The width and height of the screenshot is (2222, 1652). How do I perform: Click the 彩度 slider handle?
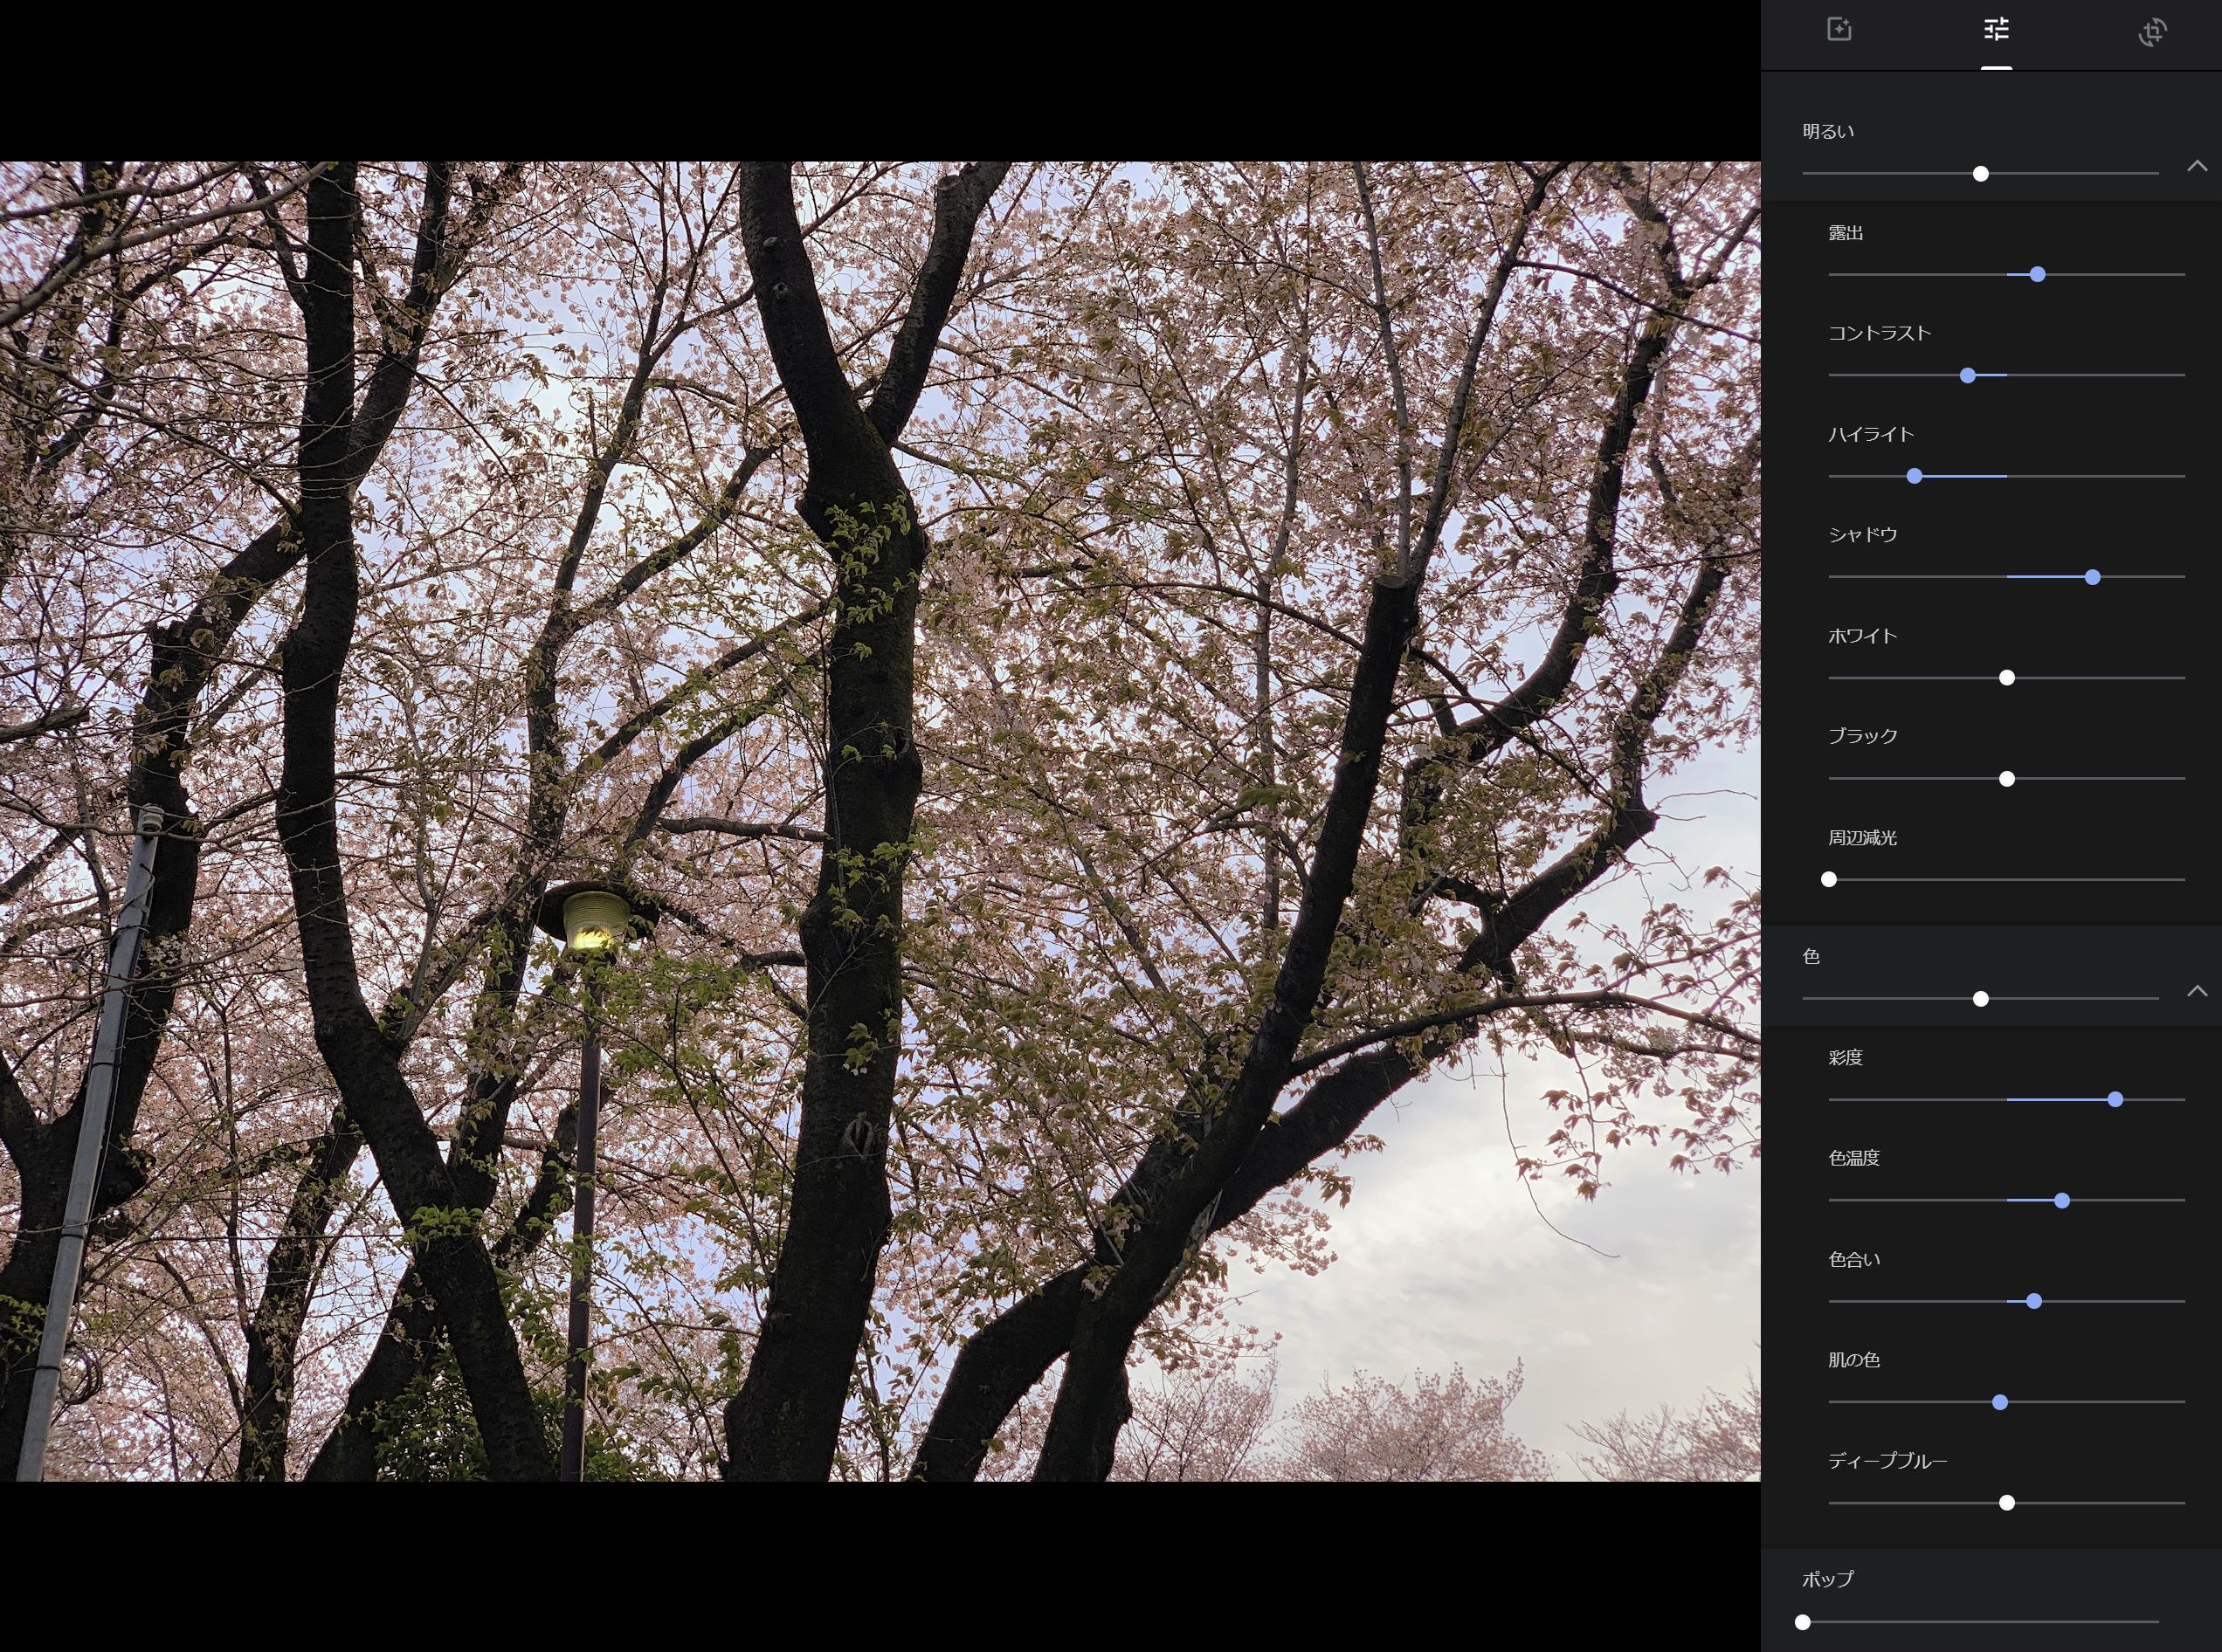pos(2115,1100)
